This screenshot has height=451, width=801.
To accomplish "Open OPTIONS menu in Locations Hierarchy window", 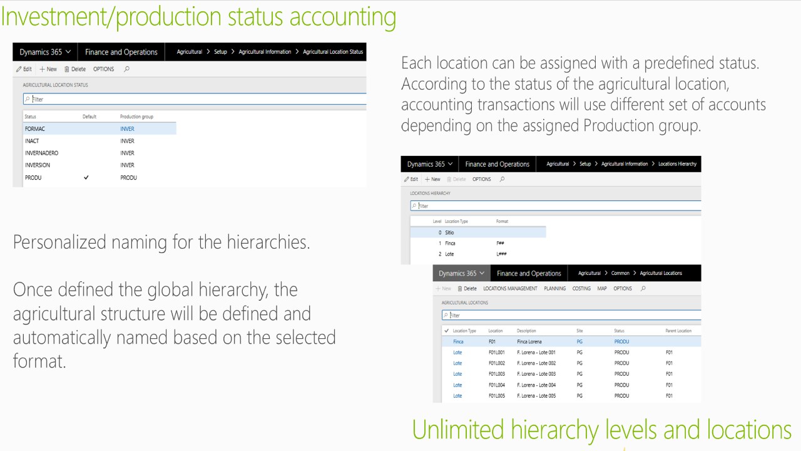I will pos(482,179).
